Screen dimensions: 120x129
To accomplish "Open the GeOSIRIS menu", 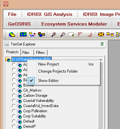I will 19,24.
